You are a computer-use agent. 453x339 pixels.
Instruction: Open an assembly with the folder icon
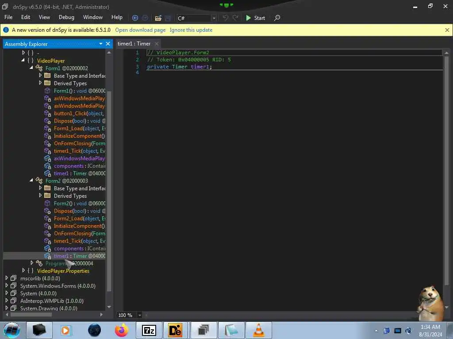click(x=158, y=18)
